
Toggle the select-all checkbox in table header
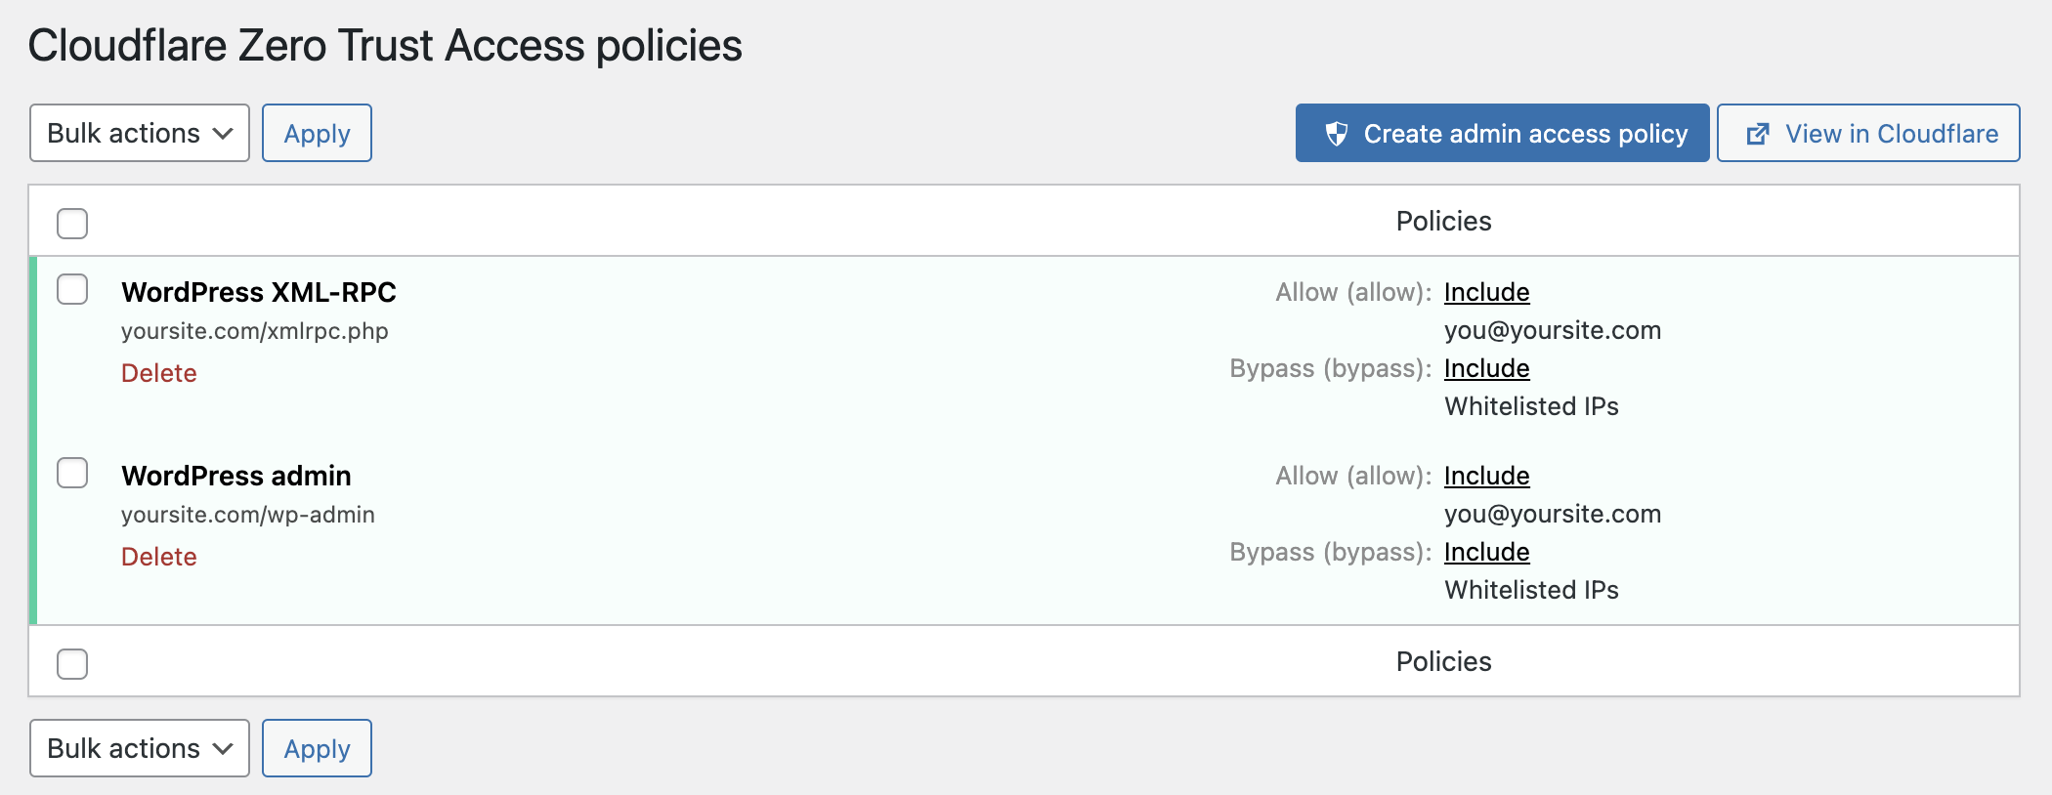pos(72,224)
